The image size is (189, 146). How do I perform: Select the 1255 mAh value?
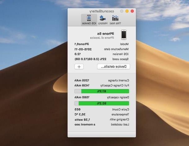click(82, 80)
